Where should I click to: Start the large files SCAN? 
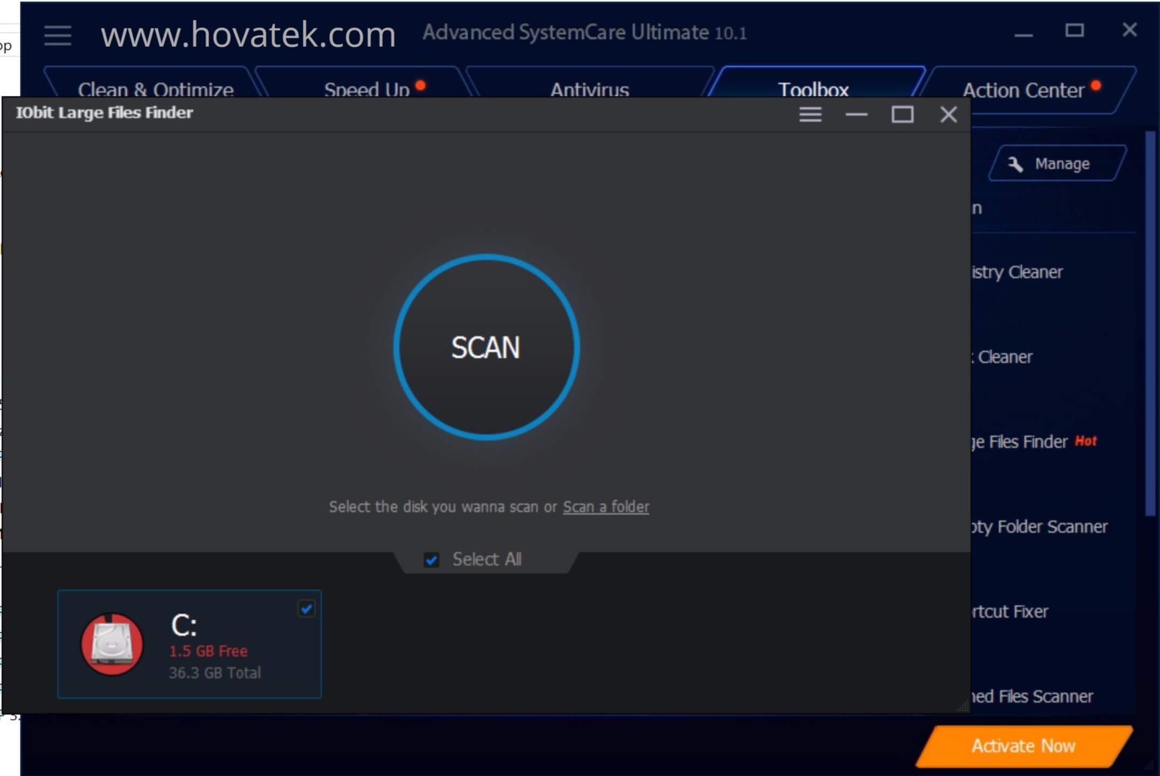point(486,347)
